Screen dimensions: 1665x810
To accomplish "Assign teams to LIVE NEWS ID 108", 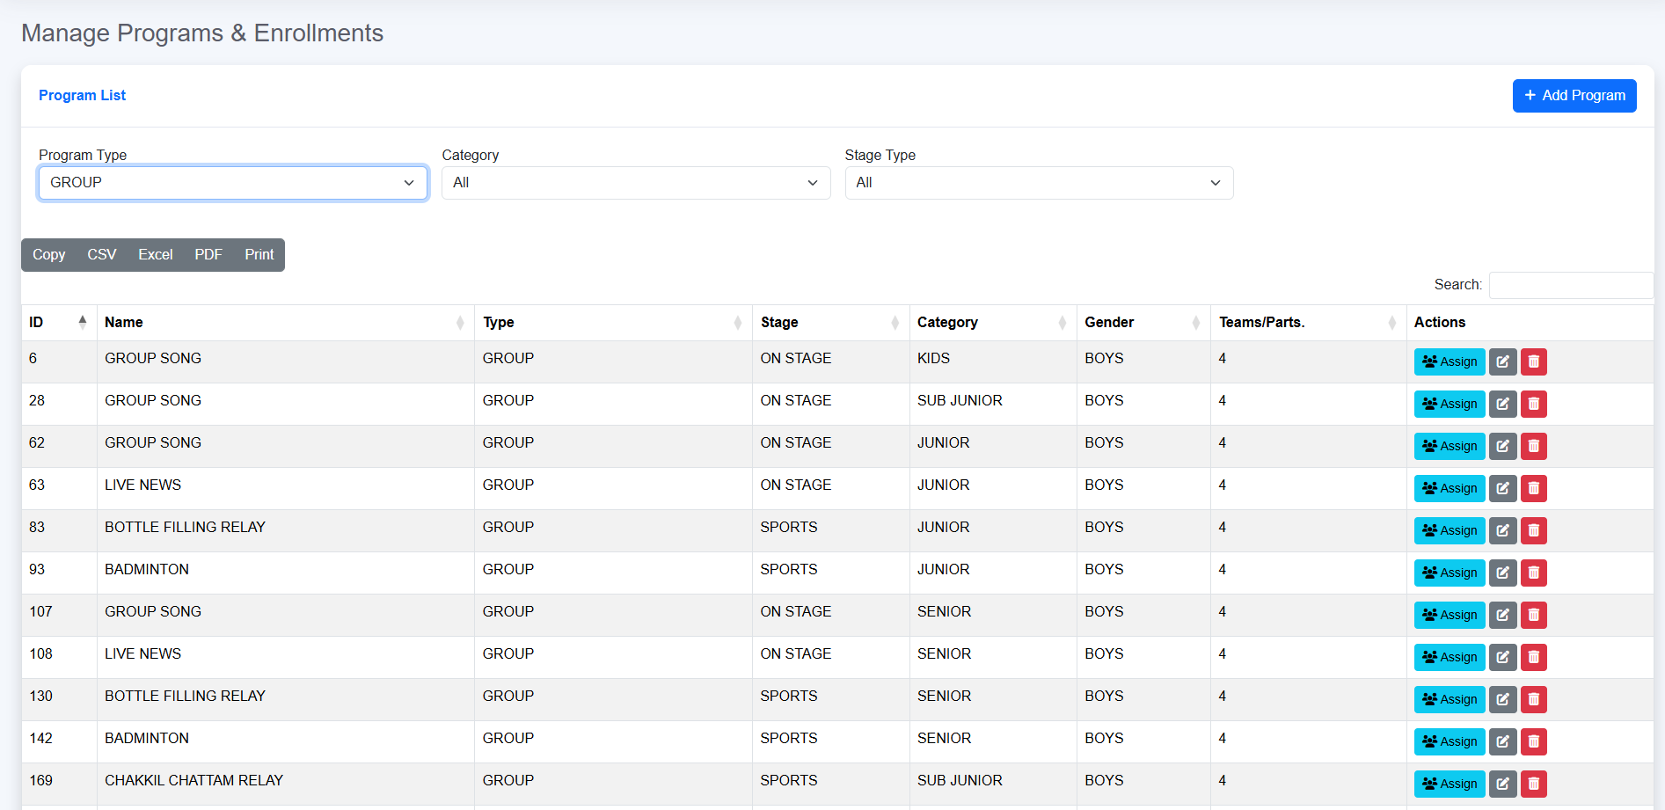I will pyautogui.click(x=1449, y=657).
